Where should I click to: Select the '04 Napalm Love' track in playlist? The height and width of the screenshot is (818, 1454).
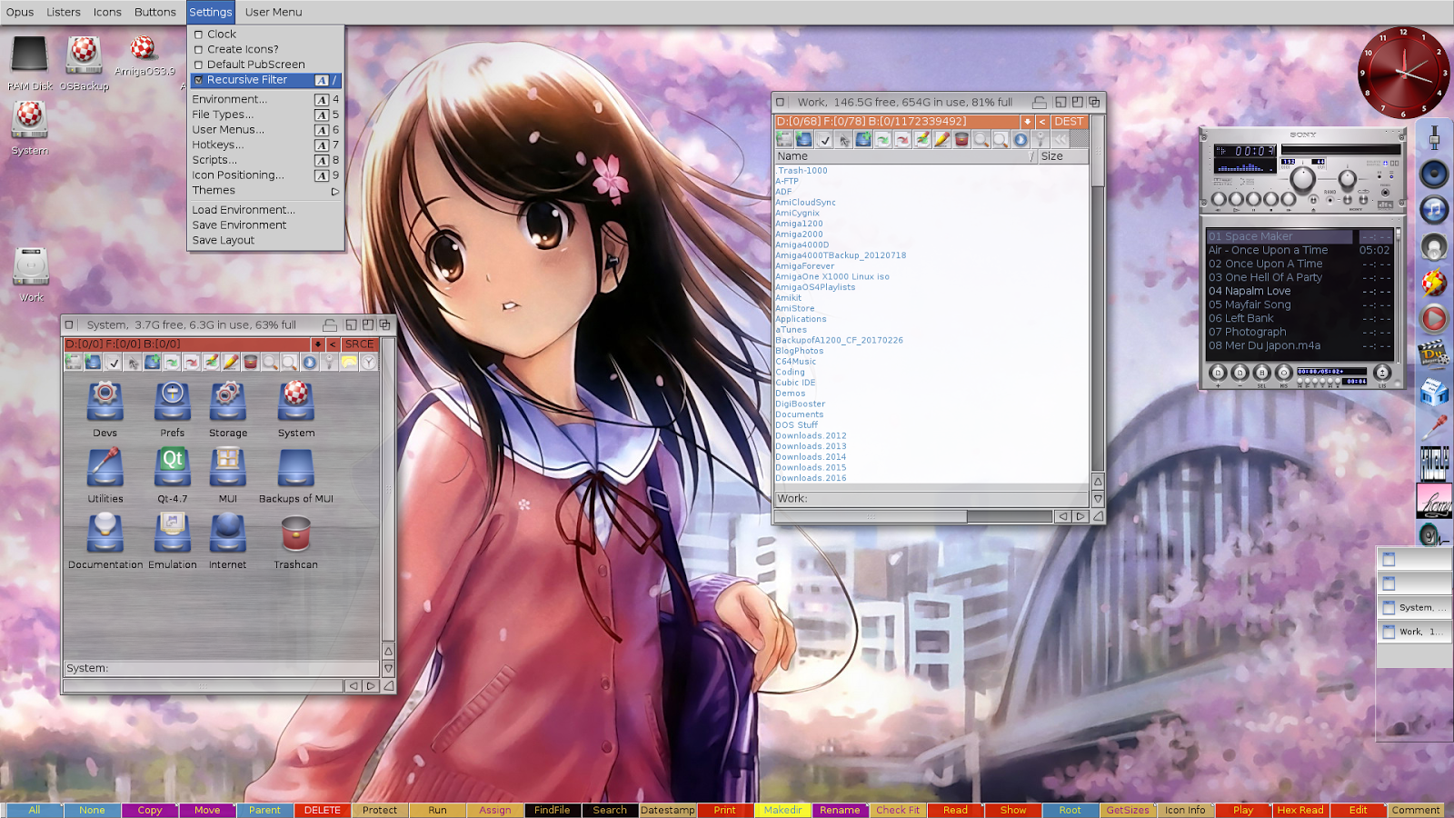(x=1300, y=292)
